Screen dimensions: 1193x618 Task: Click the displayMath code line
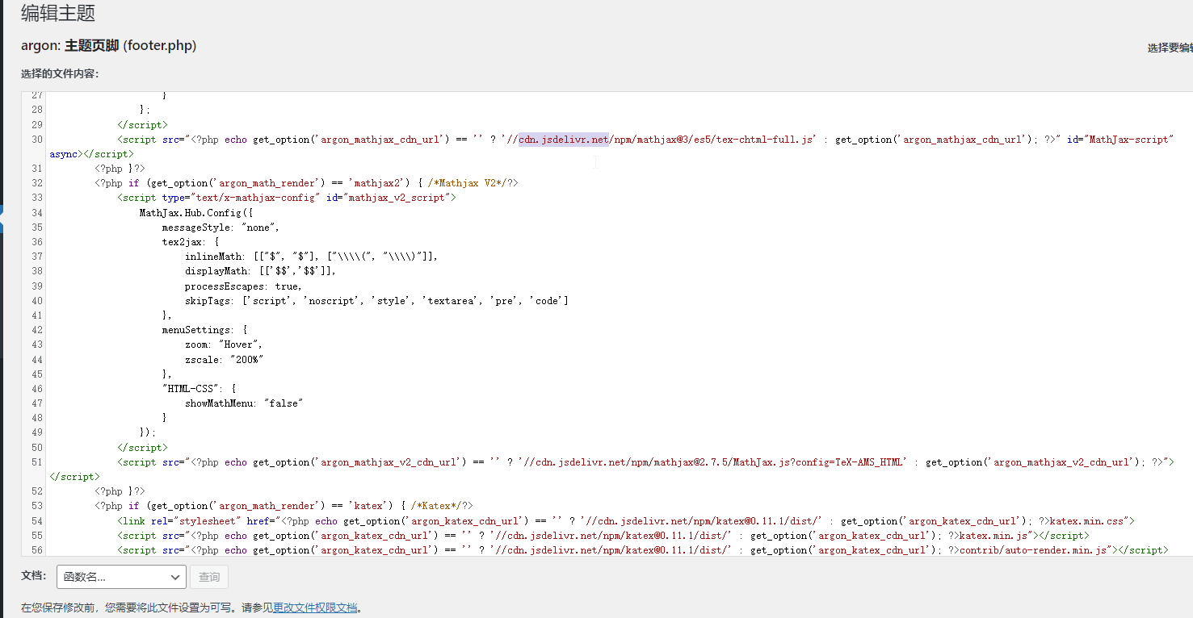click(x=260, y=271)
